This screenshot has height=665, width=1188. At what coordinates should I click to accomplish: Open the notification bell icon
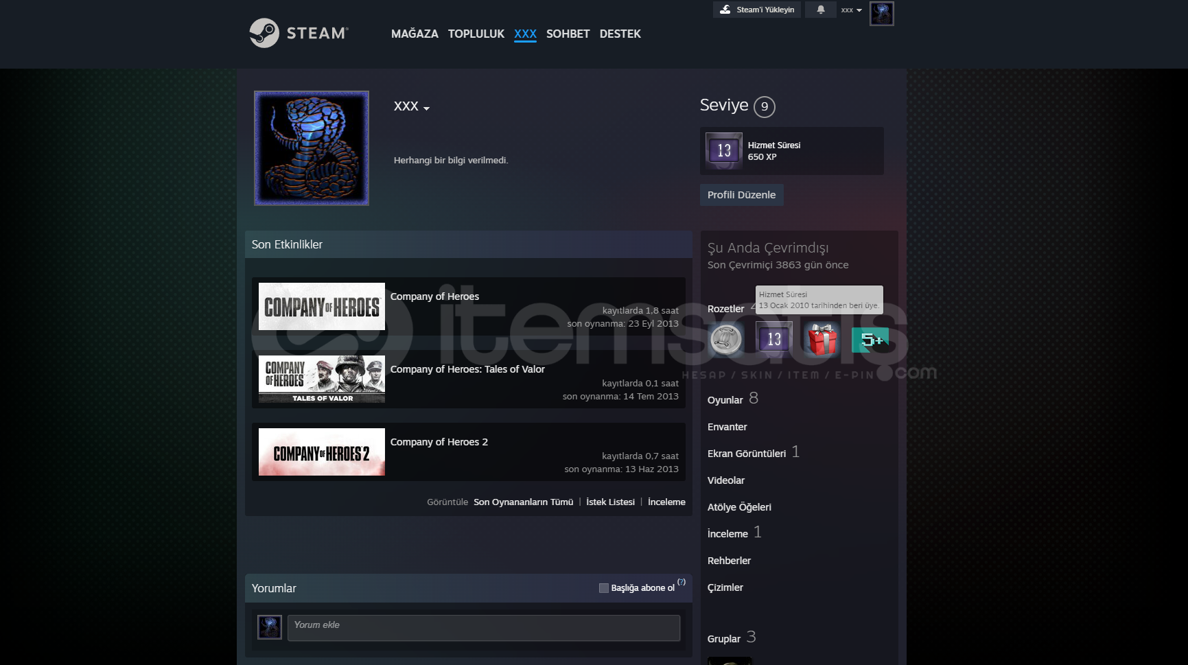pos(820,10)
